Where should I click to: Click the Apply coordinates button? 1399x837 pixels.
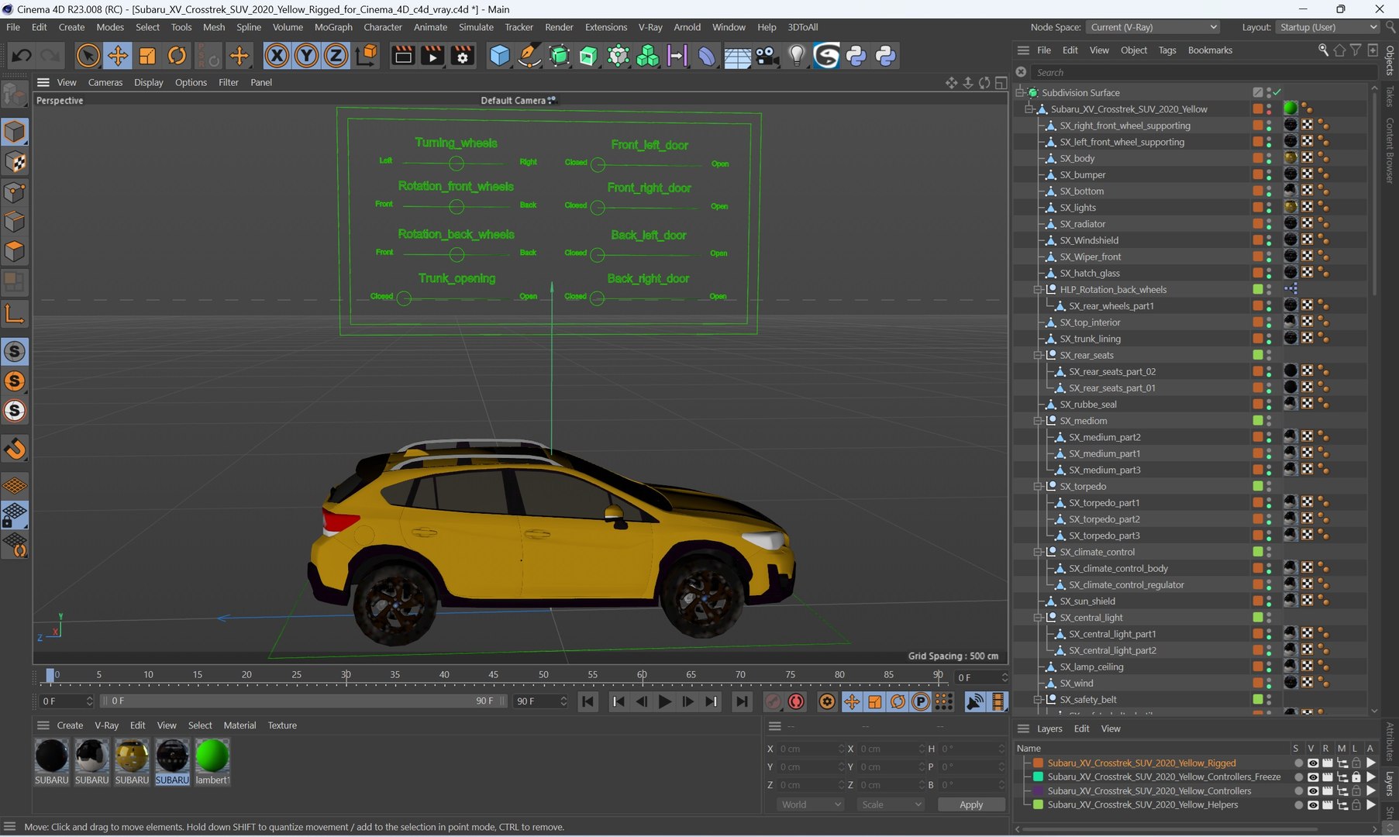pyautogui.click(x=971, y=804)
